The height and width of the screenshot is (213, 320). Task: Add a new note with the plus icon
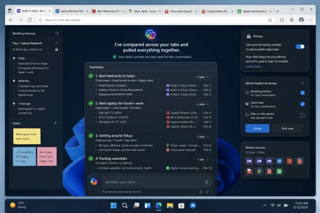[56, 123]
